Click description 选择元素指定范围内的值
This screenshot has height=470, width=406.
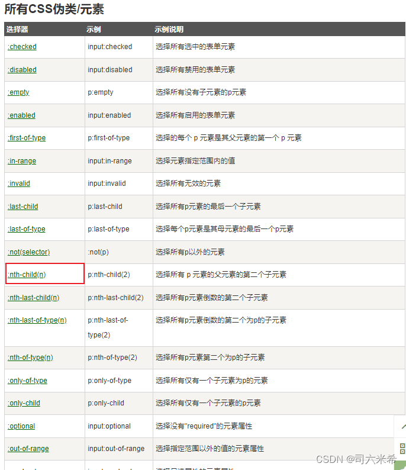[195, 161]
